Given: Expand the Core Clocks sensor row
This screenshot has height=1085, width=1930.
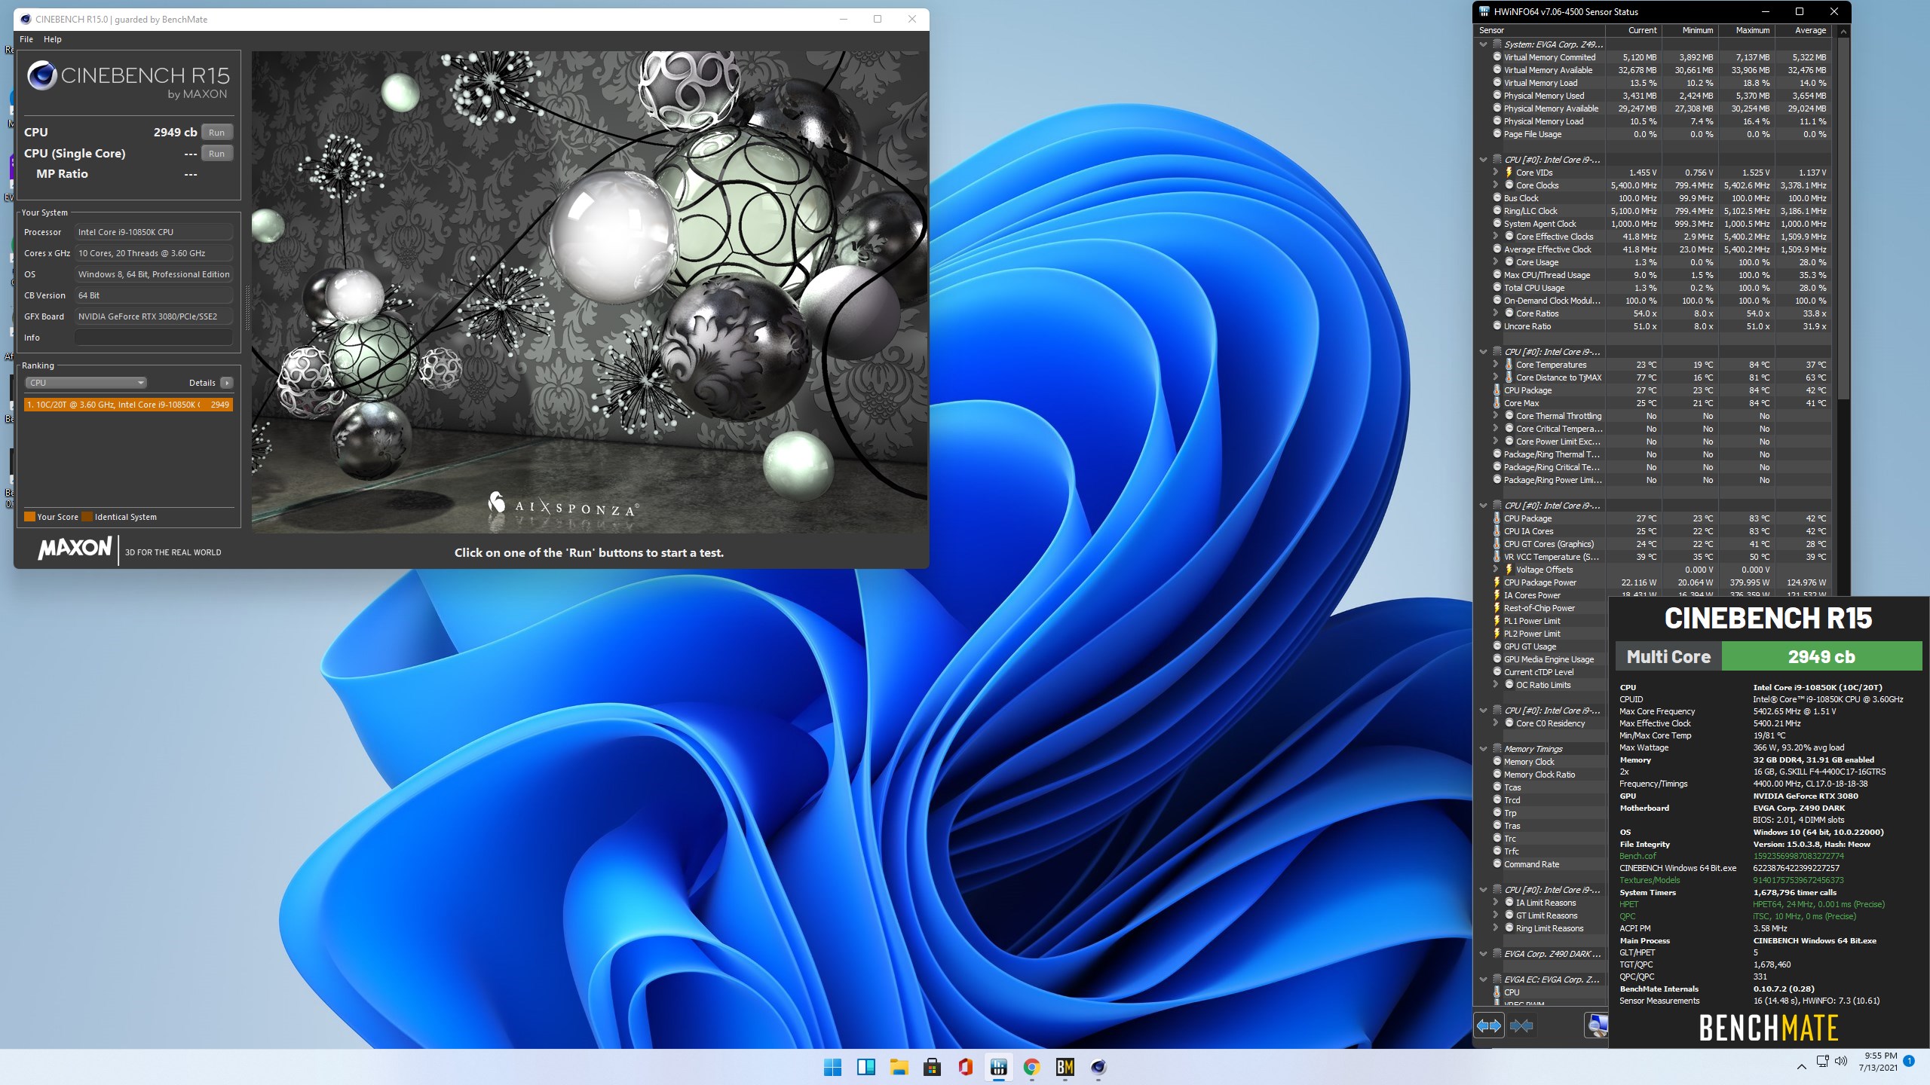Looking at the screenshot, I should point(1496,185).
